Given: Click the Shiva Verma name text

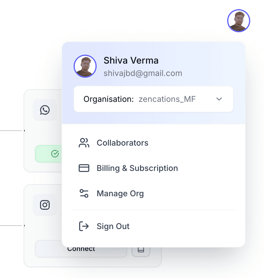Looking at the screenshot, I should [x=131, y=60].
